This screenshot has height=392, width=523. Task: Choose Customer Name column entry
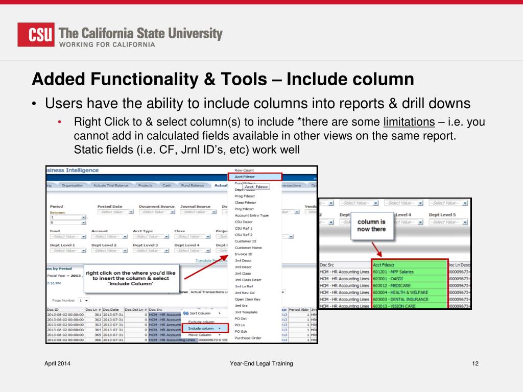point(248,248)
